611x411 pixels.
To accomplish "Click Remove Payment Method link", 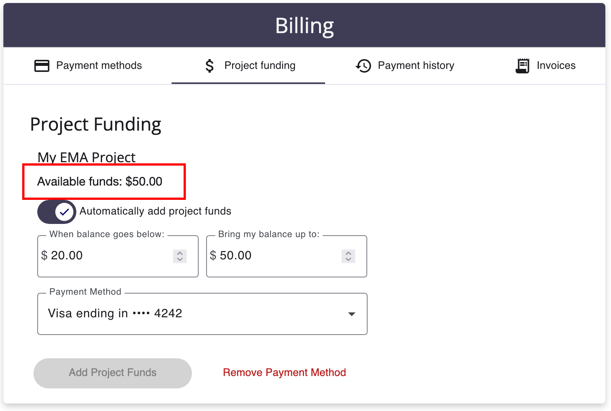I will pos(284,372).
